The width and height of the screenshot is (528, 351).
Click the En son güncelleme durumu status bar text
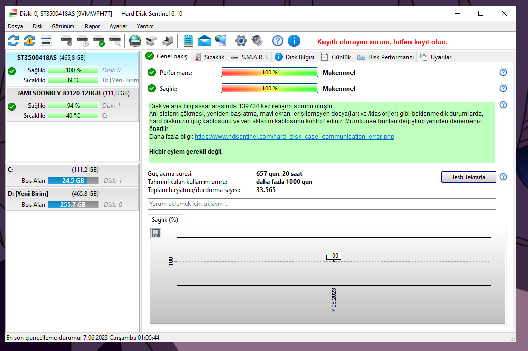pyautogui.click(x=82, y=338)
